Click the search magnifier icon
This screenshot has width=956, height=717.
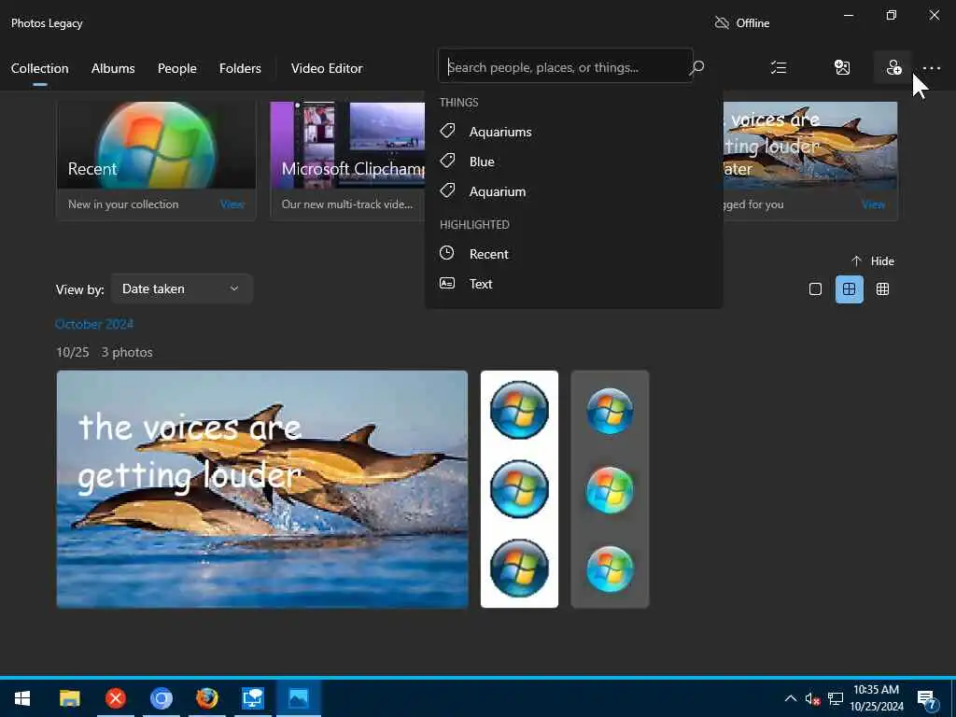(x=696, y=67)
